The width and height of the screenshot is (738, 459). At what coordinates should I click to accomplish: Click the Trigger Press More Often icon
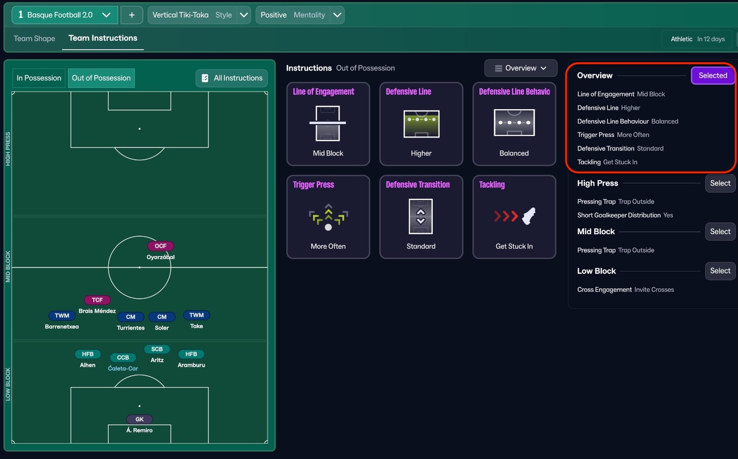click(x=328, y=217)
